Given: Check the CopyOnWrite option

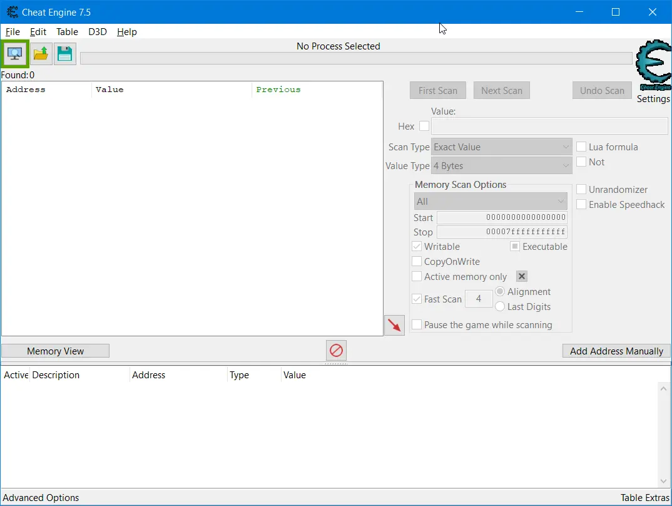Looking at the screenshot, I should [x=417, y=262].
